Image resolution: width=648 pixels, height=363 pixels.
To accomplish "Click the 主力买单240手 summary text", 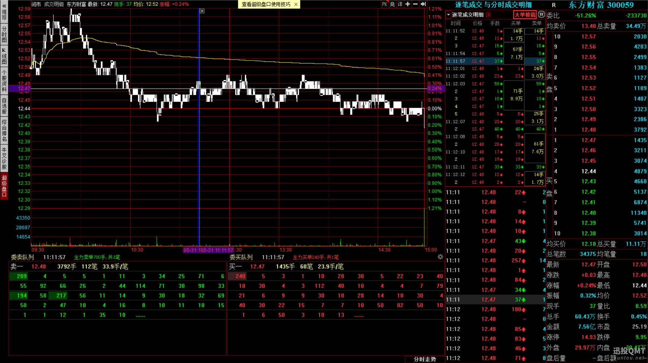I will click(316, 257).
